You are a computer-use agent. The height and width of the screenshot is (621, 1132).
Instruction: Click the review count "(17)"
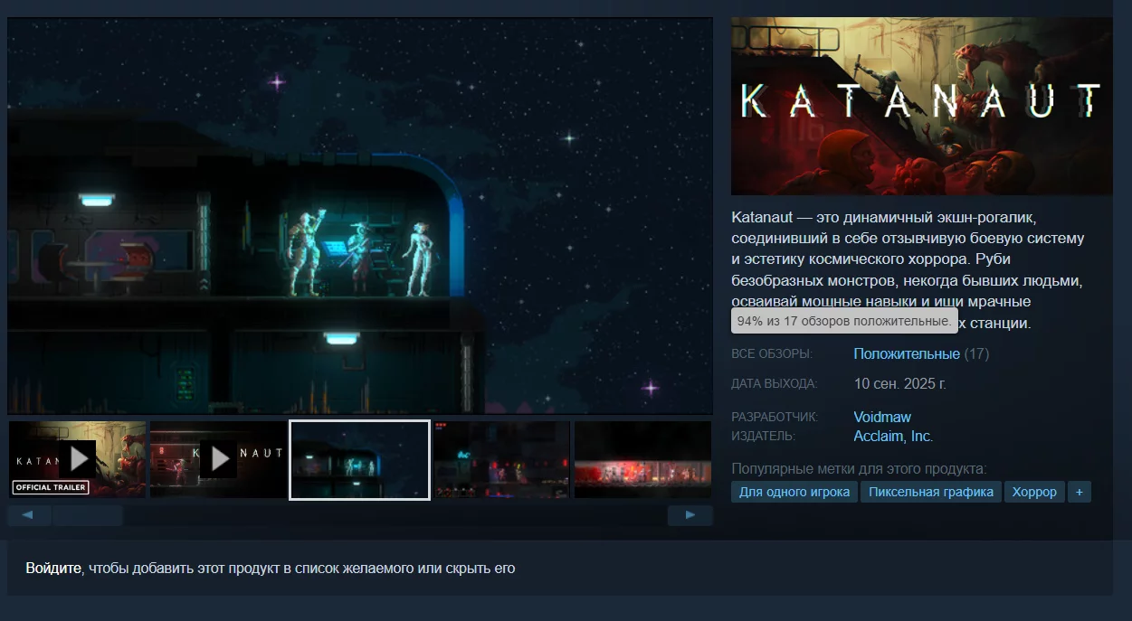(x=976, y=353)
